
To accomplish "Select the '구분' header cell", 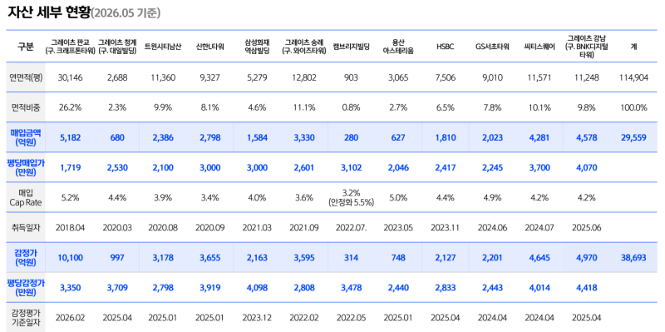I will [x=26, y=47].
